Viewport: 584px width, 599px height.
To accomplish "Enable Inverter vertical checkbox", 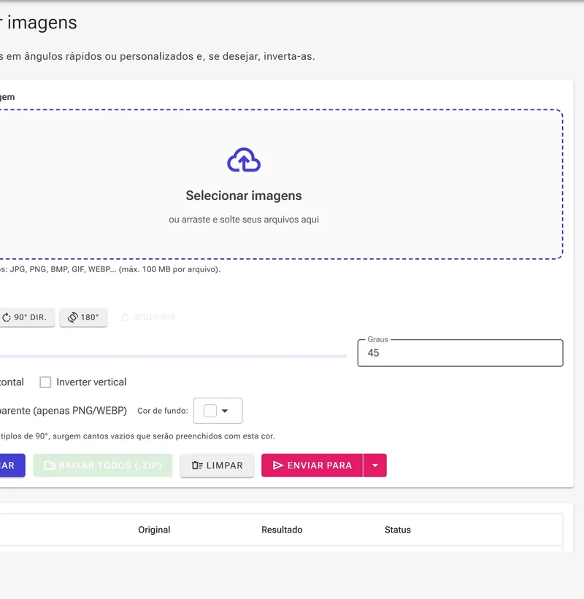I will coord(45,382).
